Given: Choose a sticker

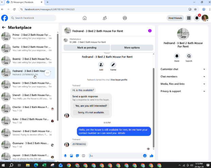Looking at the screenshot, I should click(x=77, y=156).
